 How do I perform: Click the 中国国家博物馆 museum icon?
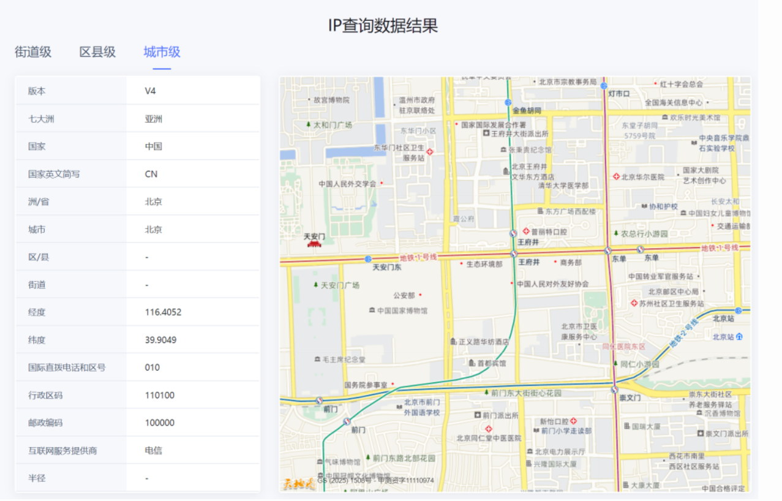coord(372,311)
